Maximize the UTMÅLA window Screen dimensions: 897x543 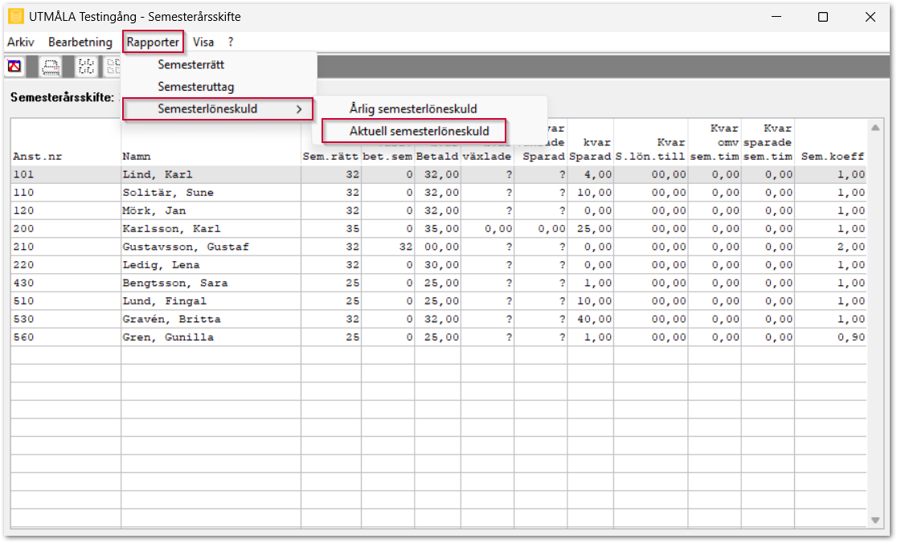click(x=822, y=17)
